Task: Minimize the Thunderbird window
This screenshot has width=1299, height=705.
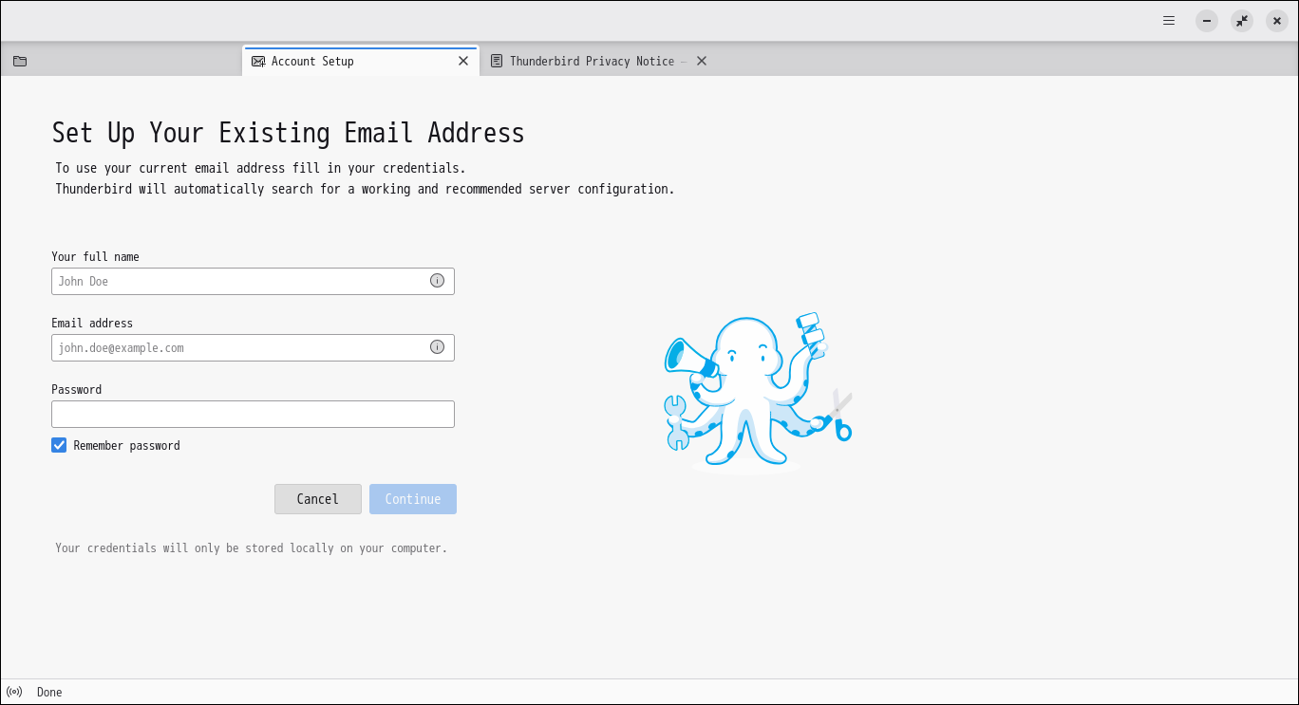Action: click(1207, 21)
